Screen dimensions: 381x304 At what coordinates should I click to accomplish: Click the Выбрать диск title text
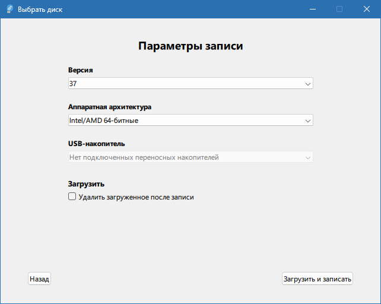tap(40, 9)
